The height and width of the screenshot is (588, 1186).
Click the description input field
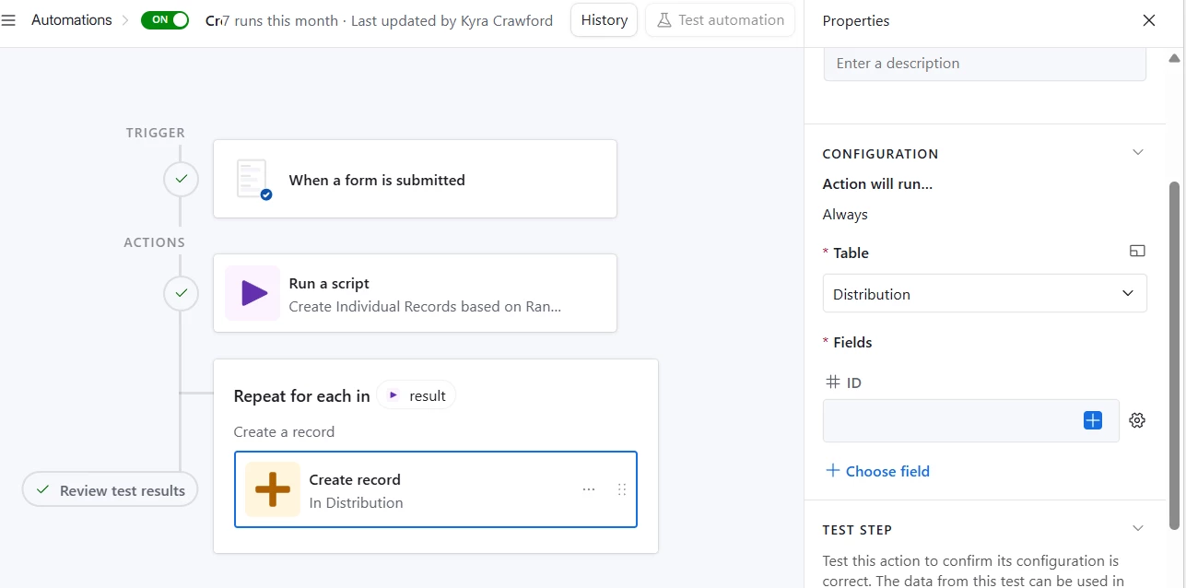pos(984,64)
